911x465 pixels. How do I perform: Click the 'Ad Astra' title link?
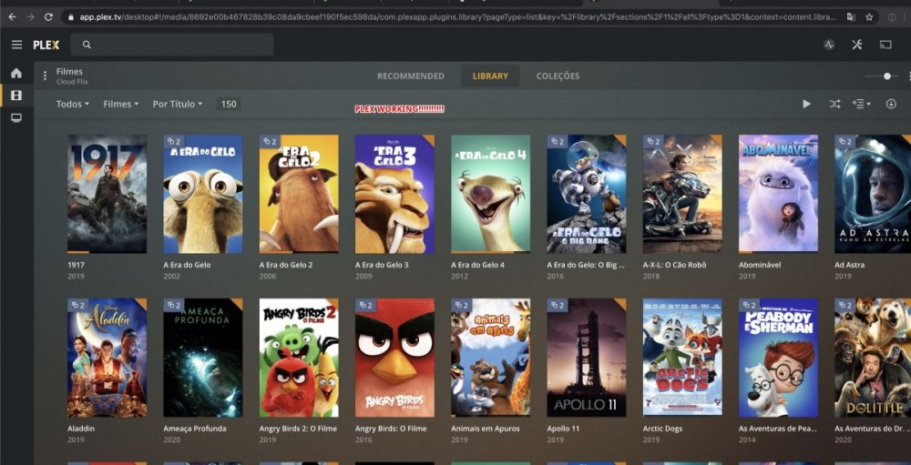(x=849, y=265)
